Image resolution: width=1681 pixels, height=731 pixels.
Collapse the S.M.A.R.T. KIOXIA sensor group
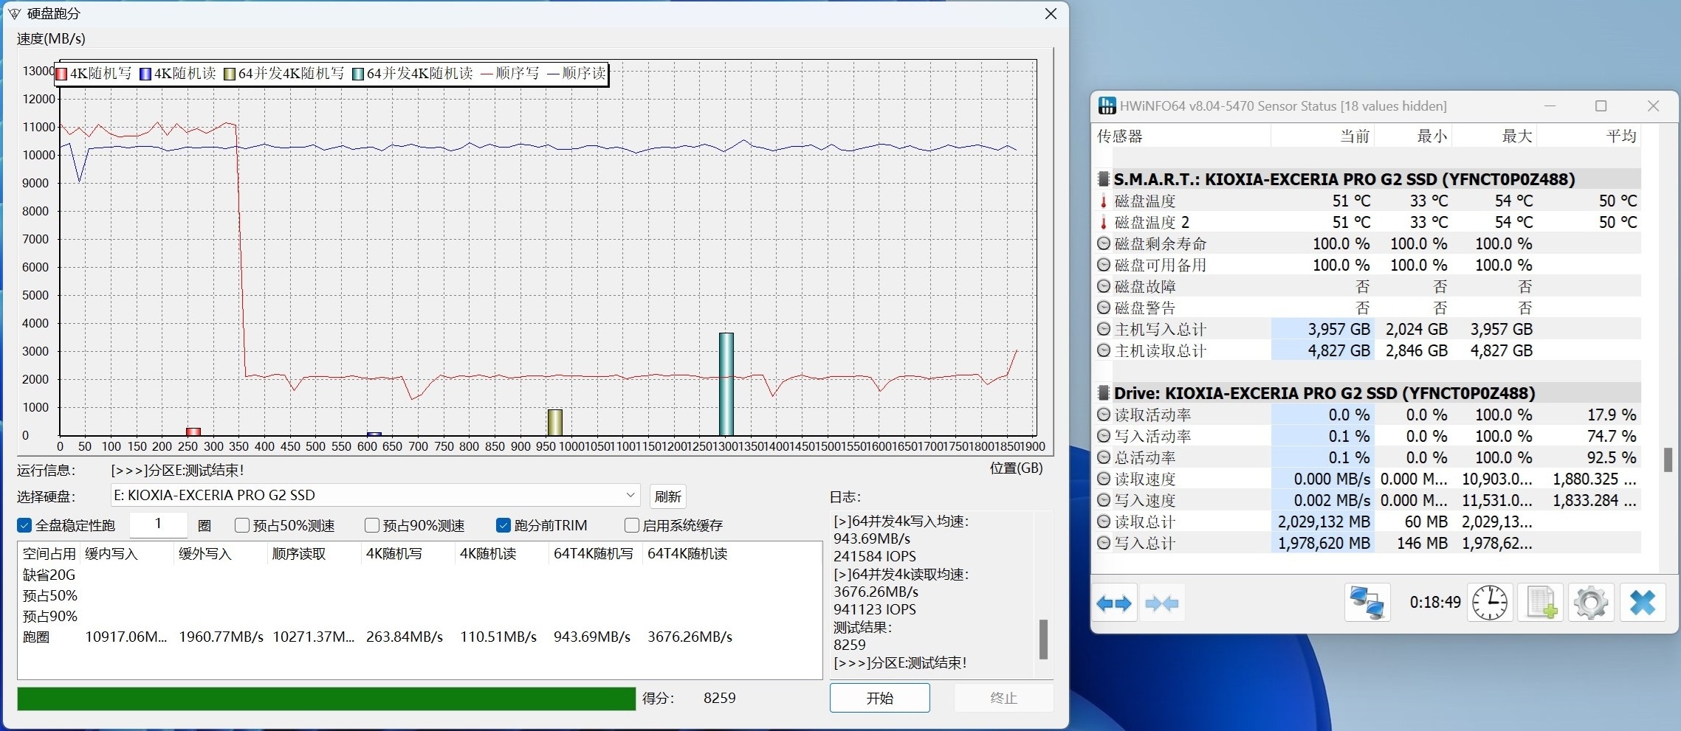coord(1104,179)
